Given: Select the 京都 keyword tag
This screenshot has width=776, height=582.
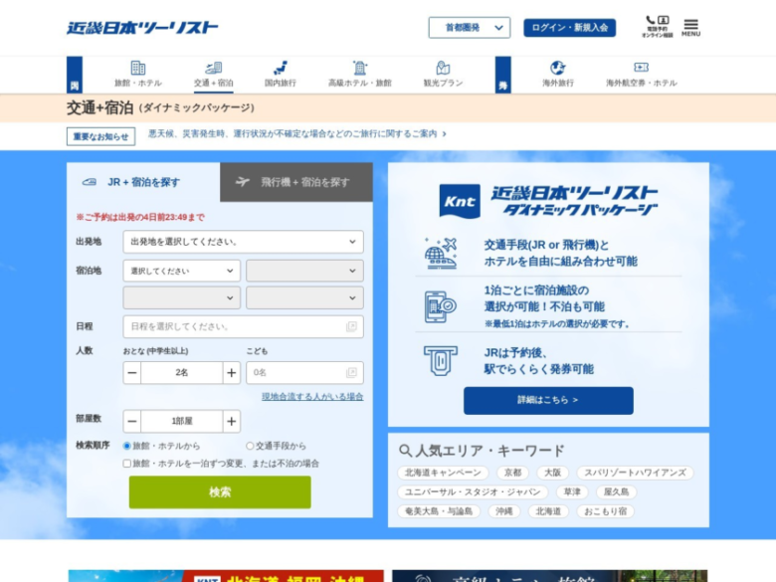Looking at the screenshot, I should [x=512, y=473].
